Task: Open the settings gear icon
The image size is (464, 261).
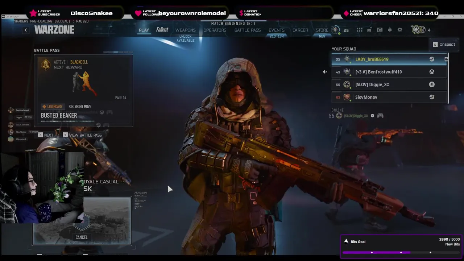Action: click(x=400, y=30)
